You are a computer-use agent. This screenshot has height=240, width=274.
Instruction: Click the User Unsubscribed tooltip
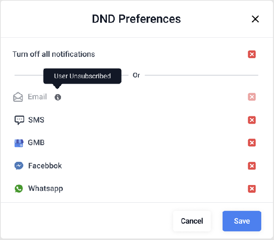pyautogui.click(x=82, y=76)
